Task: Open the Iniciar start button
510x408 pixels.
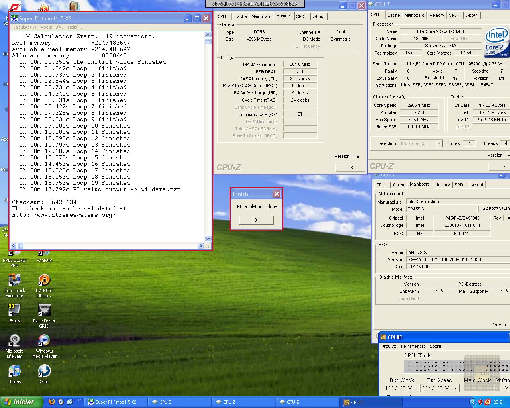Action: point(22,402)
